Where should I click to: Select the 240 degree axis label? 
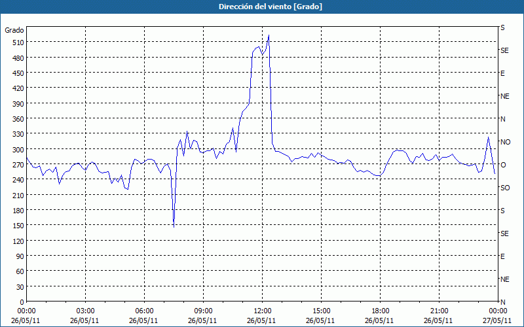(x=18, y=180)
